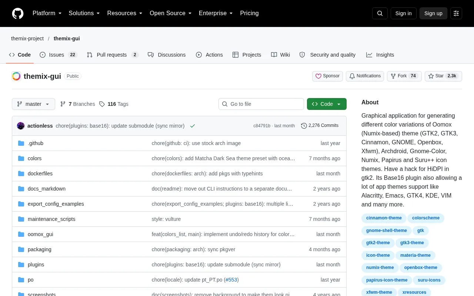Image resolution: width=474 pixels, height=296 pixels.
Task: Click the colors folder icon
Action: tap(21, 158)
